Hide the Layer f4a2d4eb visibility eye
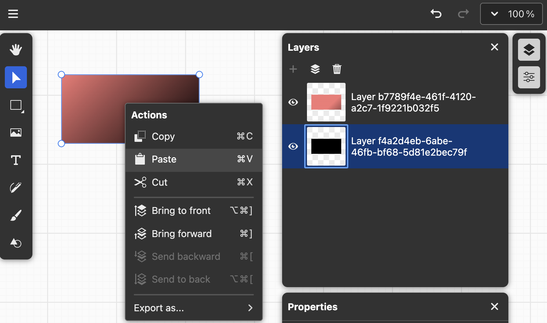The image size is (547, 323). pos(293,146)
